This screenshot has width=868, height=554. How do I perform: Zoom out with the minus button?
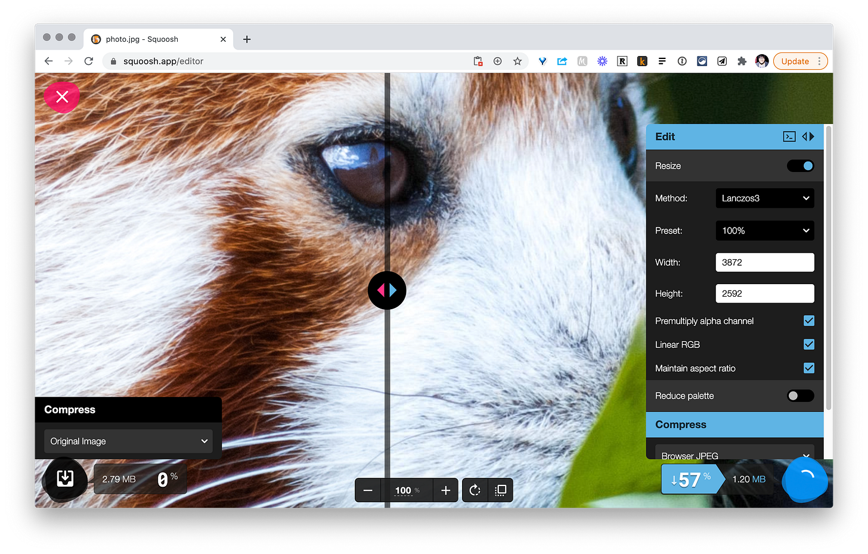coord(368,490)
